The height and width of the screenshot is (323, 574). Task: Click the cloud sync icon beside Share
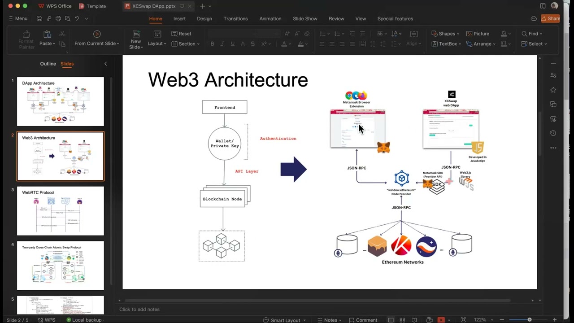tap(534, 18)
